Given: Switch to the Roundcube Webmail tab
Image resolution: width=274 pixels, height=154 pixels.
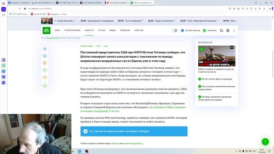Looking at the screenshot, I should pos(43,3).
